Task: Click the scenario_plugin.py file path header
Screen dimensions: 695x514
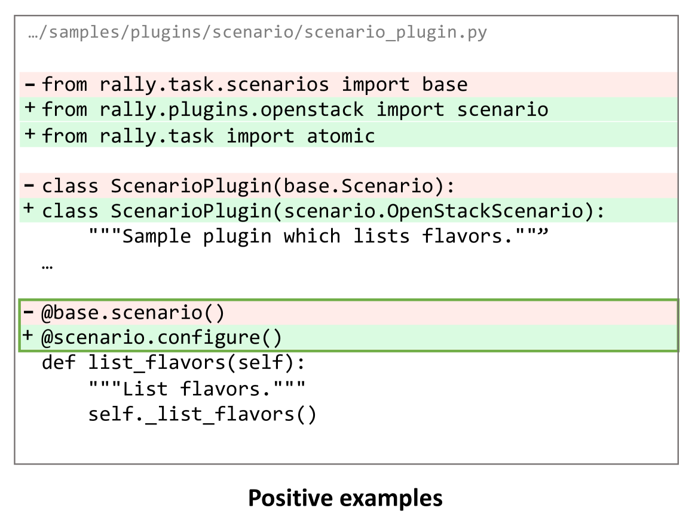Action: pos(258,32)
